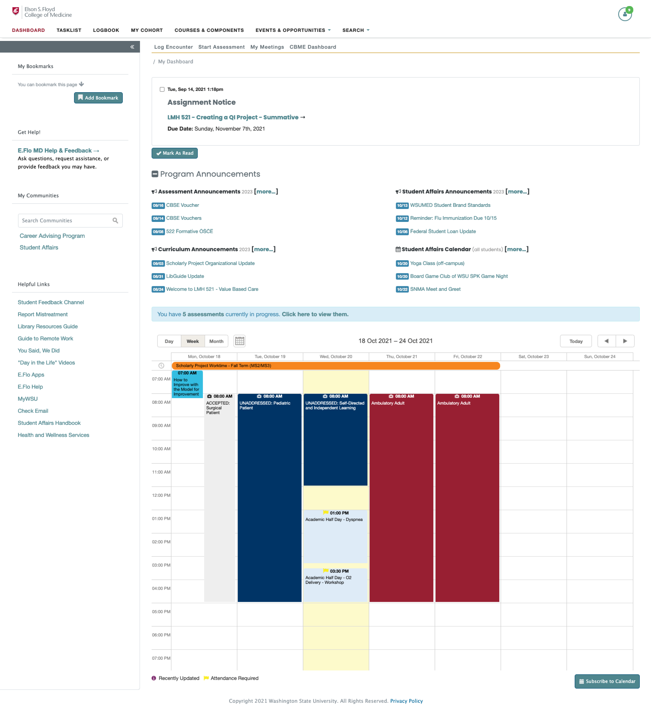Open the calendar date picker icon
Image resolution: width=651 pixels, height=711 pixels.
click(240, 341)
